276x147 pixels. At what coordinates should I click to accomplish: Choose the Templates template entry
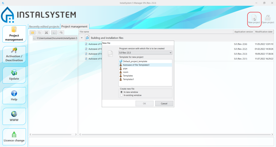(128, 76)
